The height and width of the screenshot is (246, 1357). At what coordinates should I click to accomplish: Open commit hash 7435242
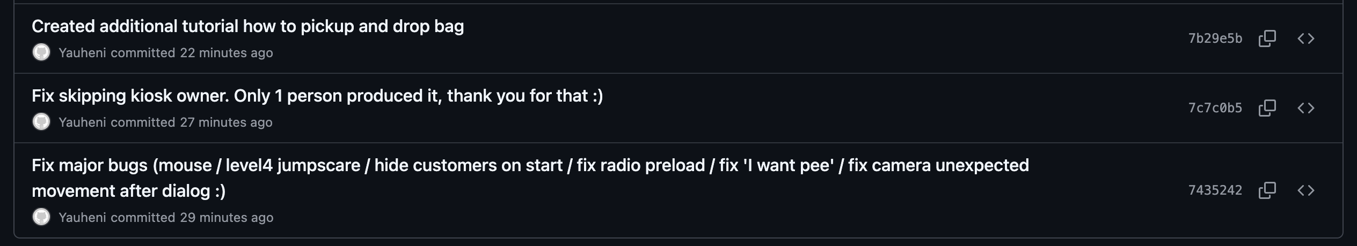1215,190
